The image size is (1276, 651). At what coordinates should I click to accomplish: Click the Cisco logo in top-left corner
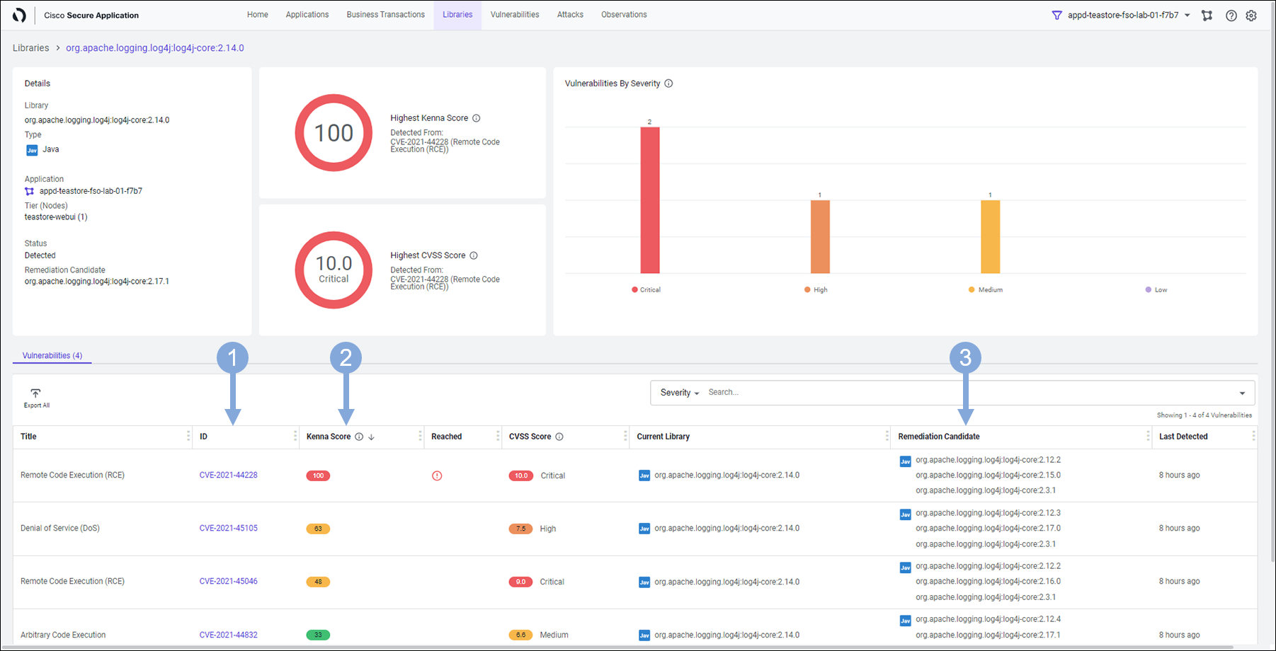click(19, 15)
